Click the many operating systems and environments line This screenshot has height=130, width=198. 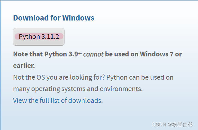coord(78,89)
